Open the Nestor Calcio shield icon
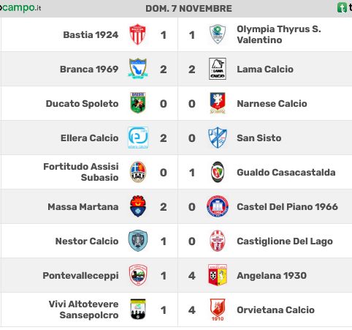352x330 pixels. tap(138, 241)
